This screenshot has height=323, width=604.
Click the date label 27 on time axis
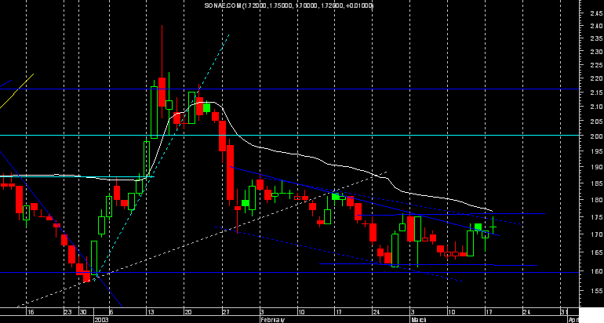pyautogui.click(x=226, y=312)
